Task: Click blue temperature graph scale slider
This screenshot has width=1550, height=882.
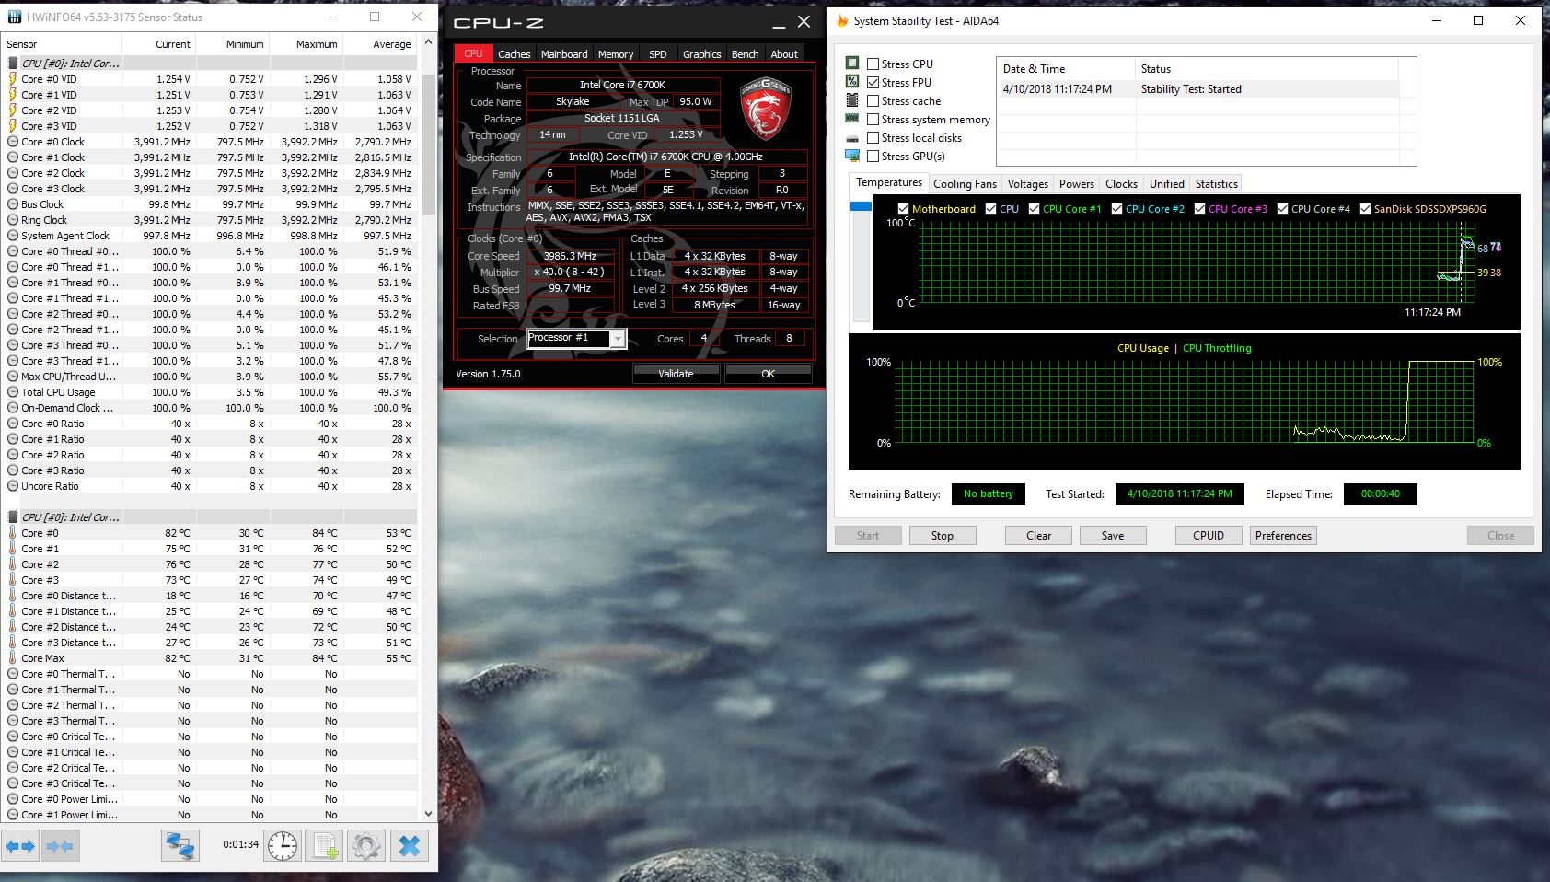Action: (861, 206)
